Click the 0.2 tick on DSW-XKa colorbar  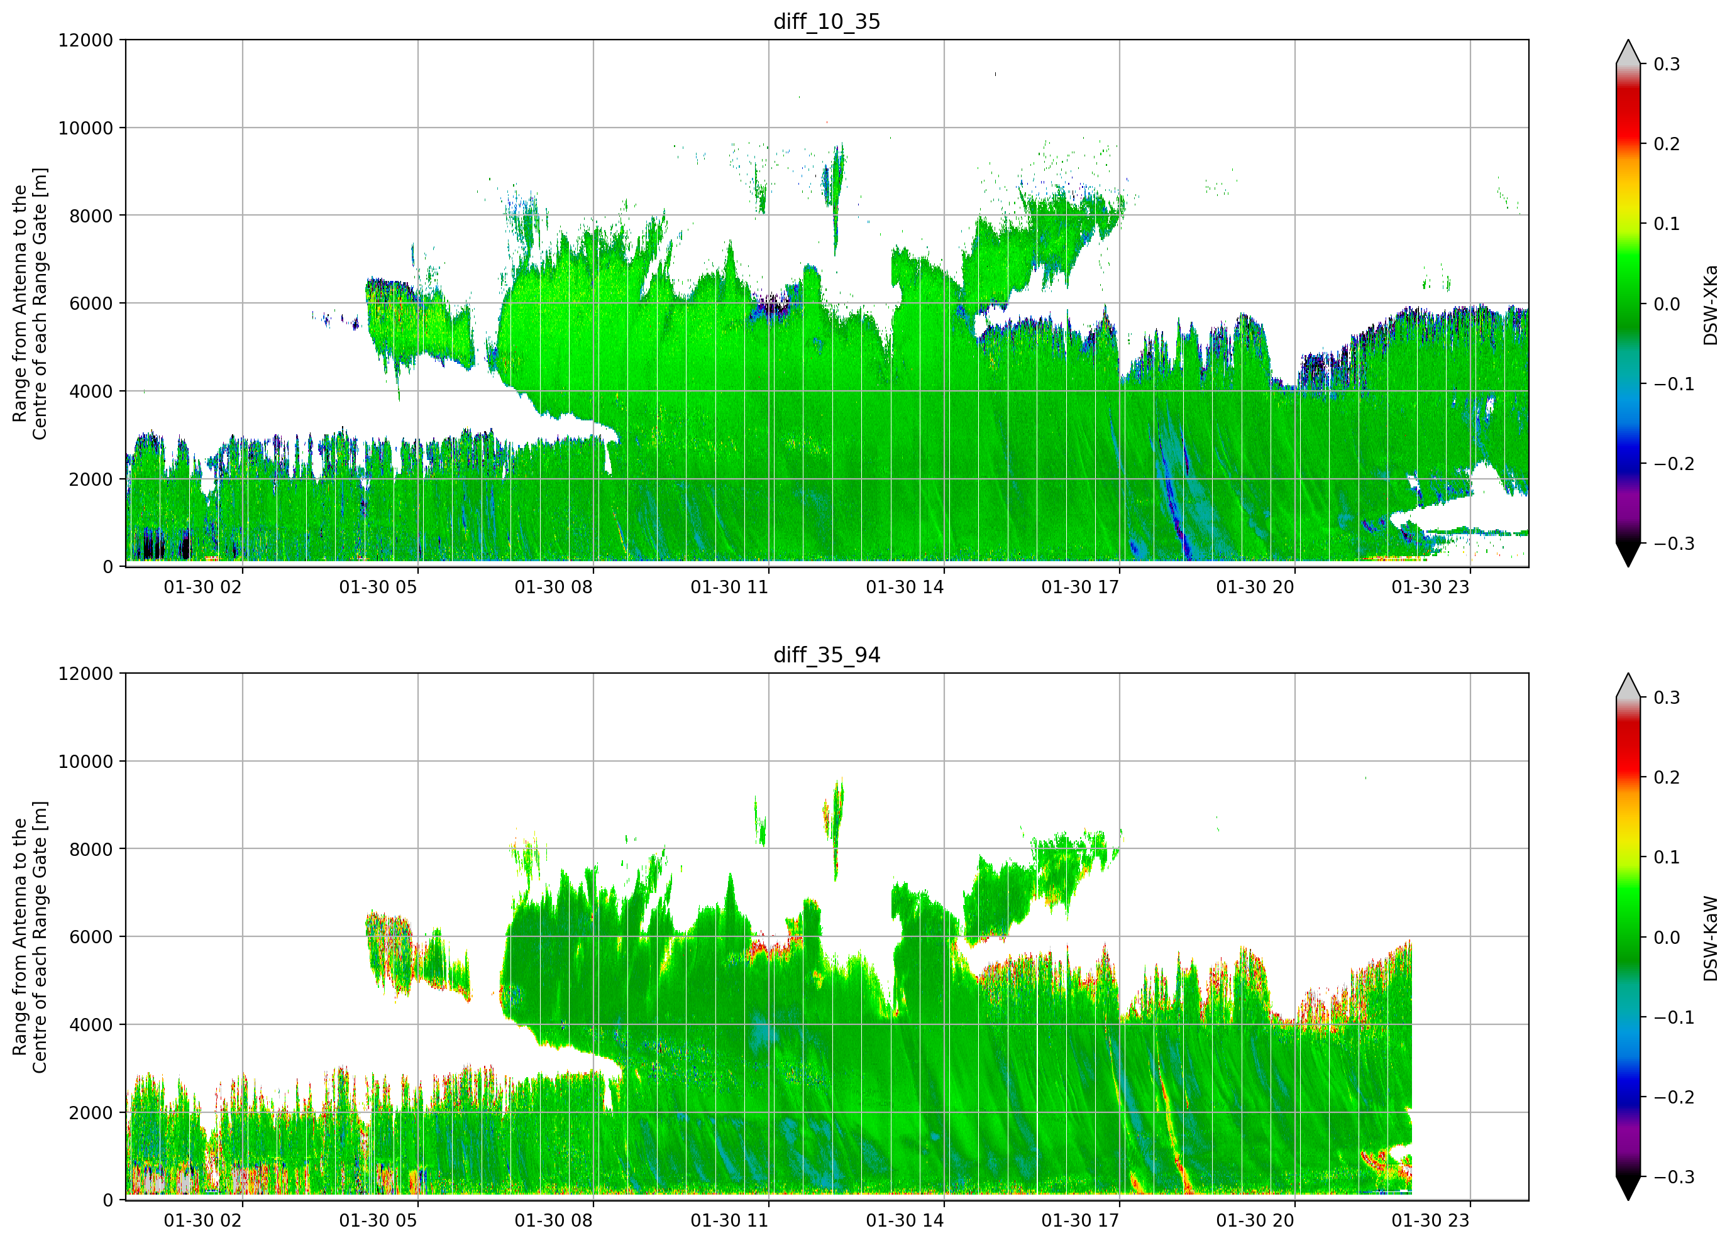pyautogui.click(x=1667, y=145)
